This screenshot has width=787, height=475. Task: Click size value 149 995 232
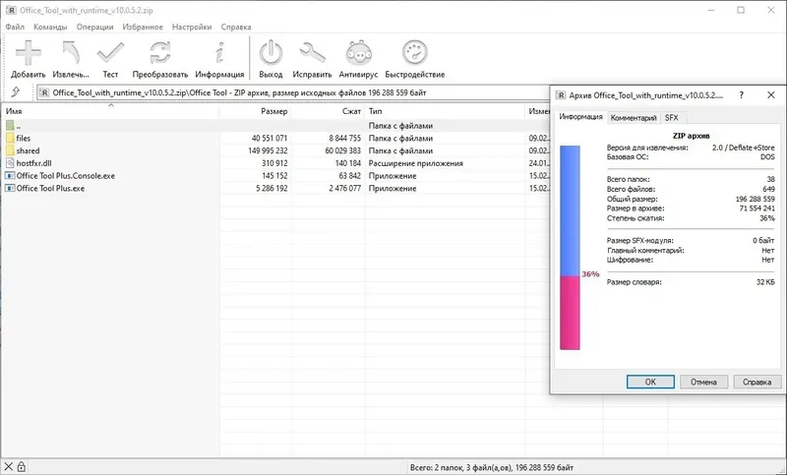(x=268, y=150)
